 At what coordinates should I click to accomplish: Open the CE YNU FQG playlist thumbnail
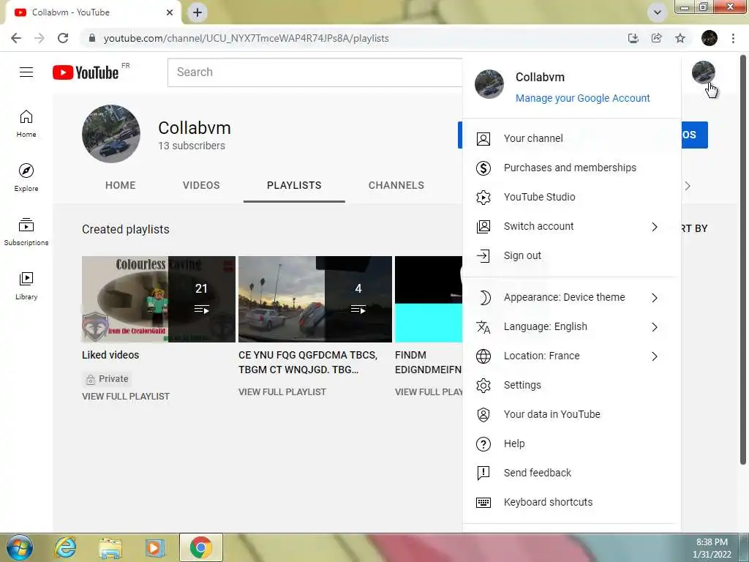click(x=315, y=299)
